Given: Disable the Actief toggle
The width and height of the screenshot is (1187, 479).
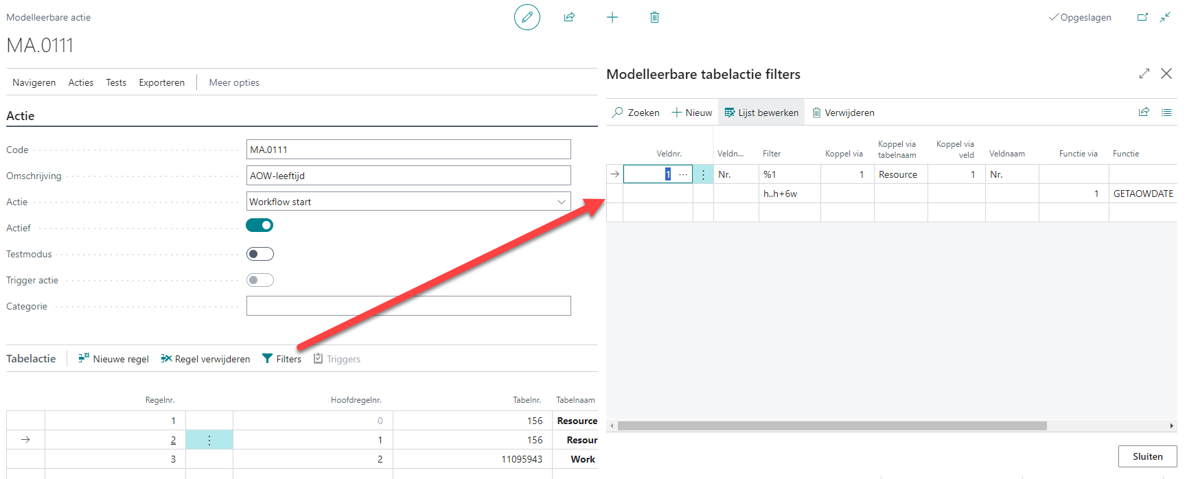Looking at the screenshot, I should click(260, 226).
